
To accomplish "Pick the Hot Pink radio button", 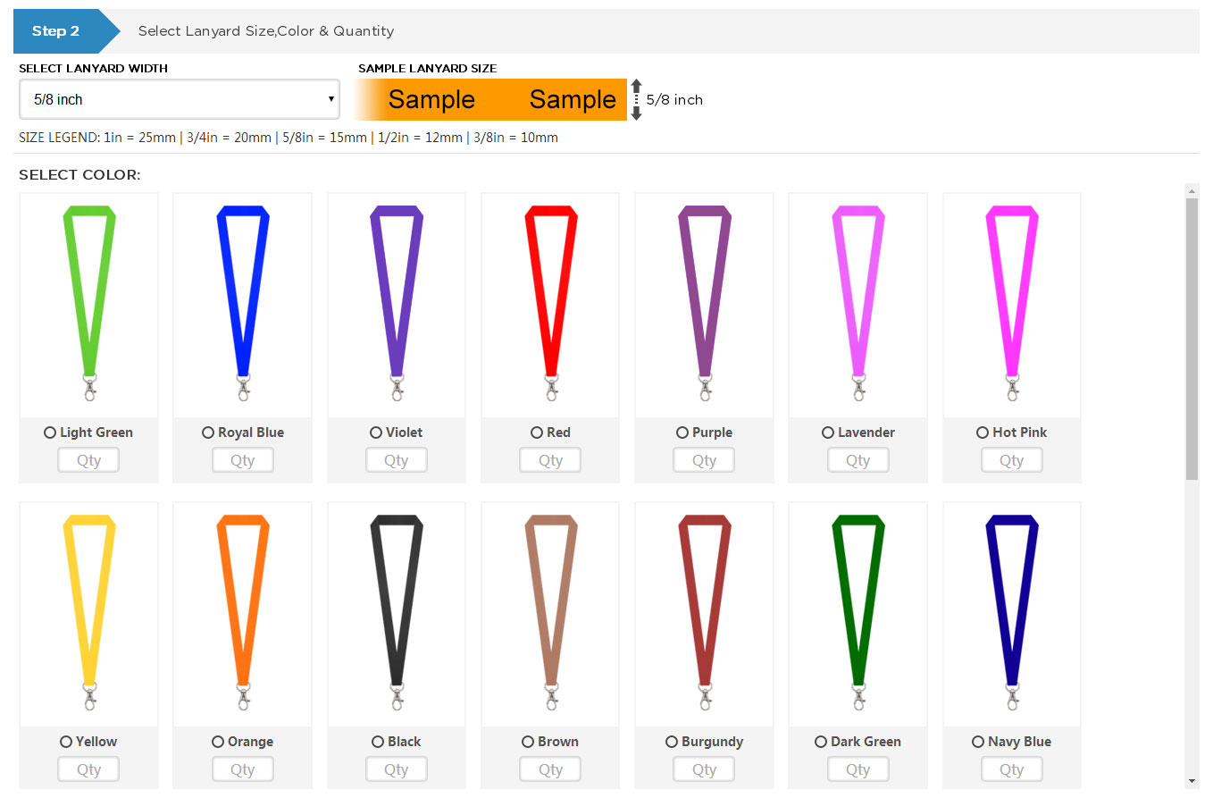I will [983, 433].
